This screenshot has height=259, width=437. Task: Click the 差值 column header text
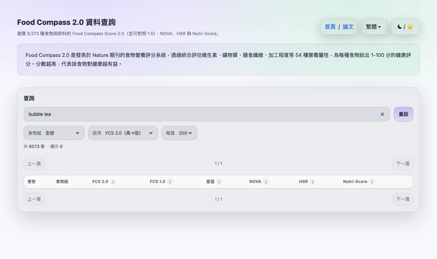[x=210, y=182]
